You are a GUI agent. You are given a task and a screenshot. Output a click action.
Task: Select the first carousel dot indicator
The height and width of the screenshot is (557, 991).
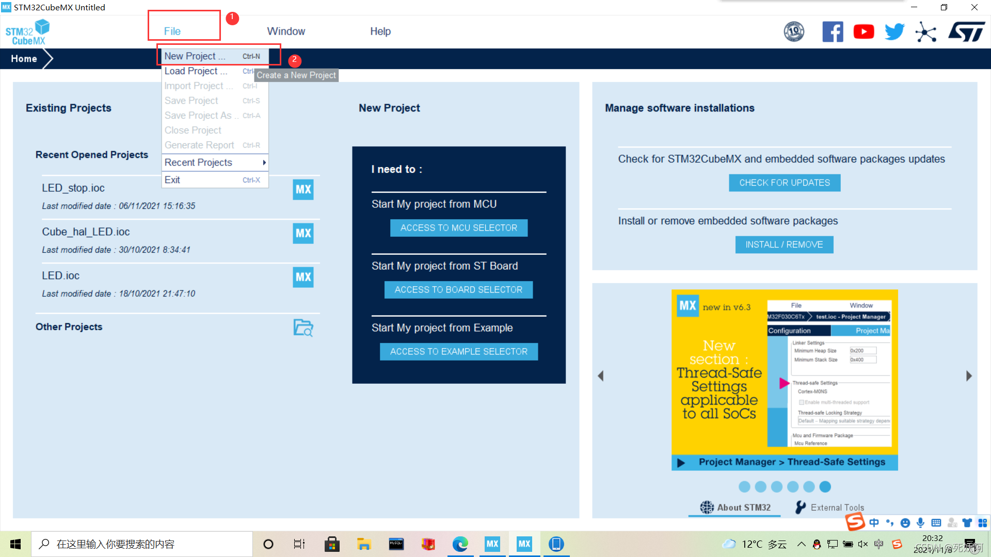point(744,486)
